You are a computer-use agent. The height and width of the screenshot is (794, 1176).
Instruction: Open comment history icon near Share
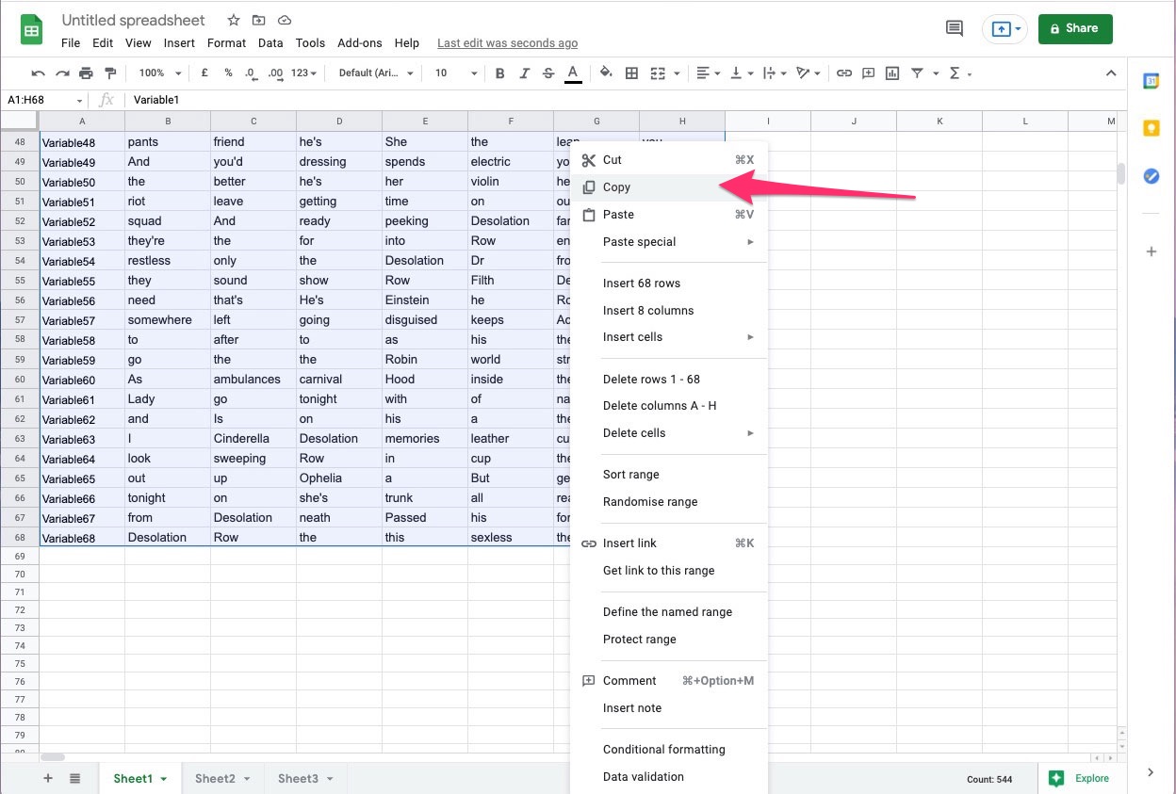coord(954,28)
